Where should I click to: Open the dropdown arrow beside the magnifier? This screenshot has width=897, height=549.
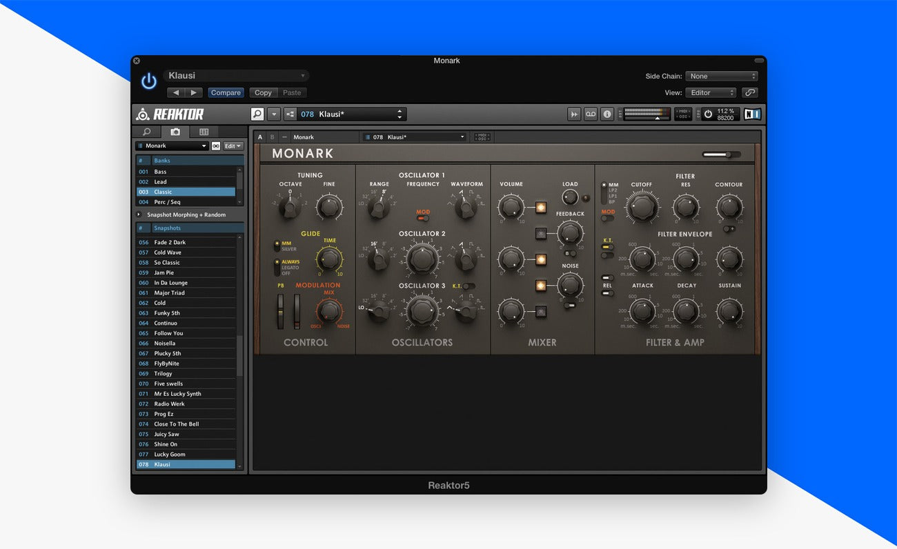pyautogui.click(x=274, y=114)
